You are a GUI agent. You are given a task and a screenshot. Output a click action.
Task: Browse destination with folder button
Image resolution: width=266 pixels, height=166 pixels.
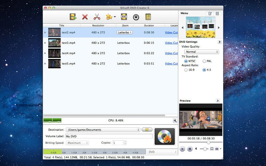tap(147, 129)
